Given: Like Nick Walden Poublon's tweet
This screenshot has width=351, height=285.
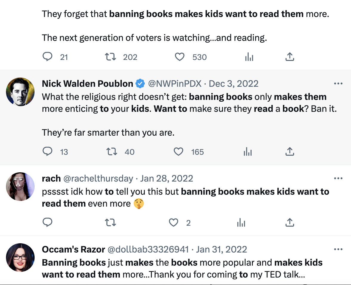Looking at the screenshot, I should (x=178, y=152).
